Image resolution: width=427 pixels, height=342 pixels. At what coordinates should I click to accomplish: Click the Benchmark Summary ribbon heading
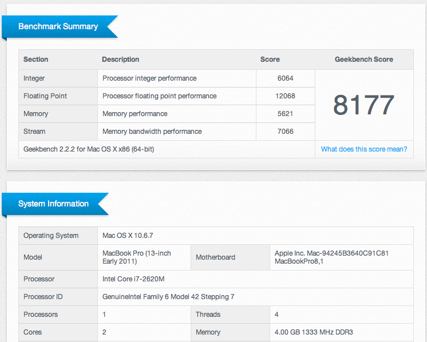pyautogui.click(x=58, y=26)
